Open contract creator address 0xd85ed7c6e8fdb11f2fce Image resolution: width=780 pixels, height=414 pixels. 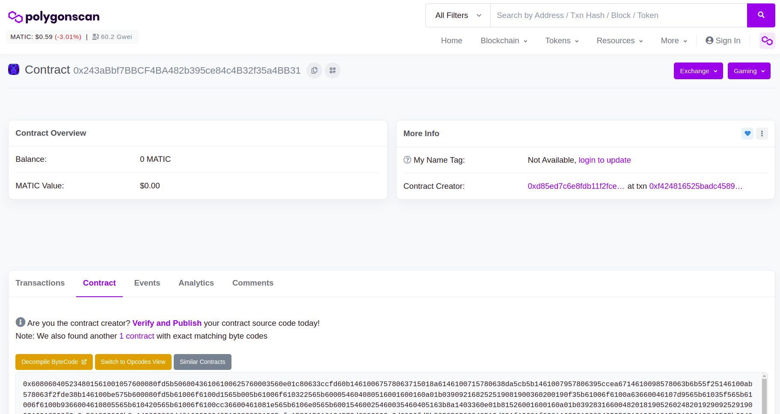[x=576, y=186]
